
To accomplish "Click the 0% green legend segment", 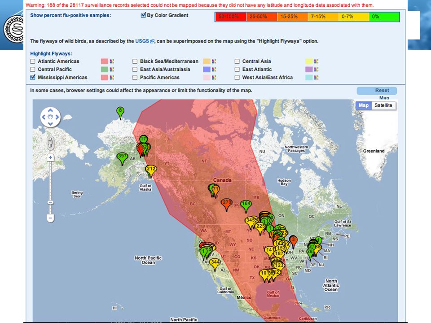I will pyautogui.click(x=384, y=17).
